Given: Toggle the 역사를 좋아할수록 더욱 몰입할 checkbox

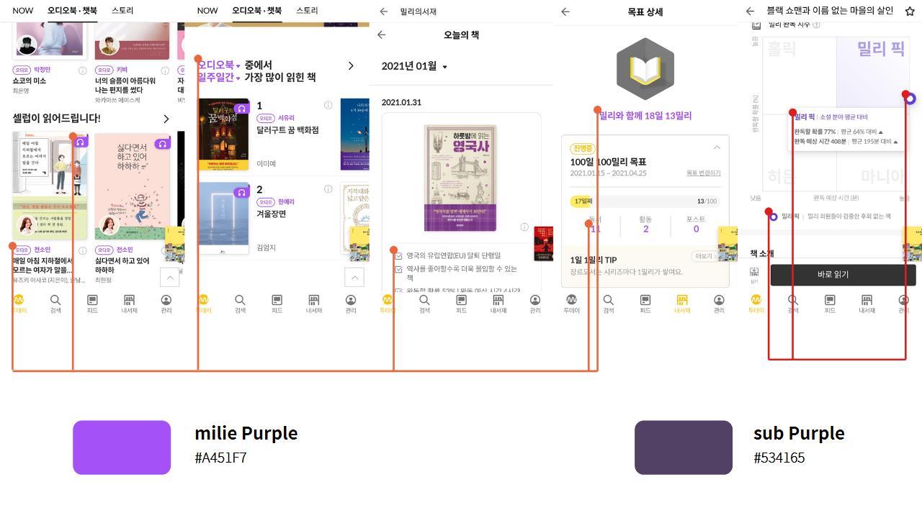Looking at the screenshot, I should [x=398, y=269].
